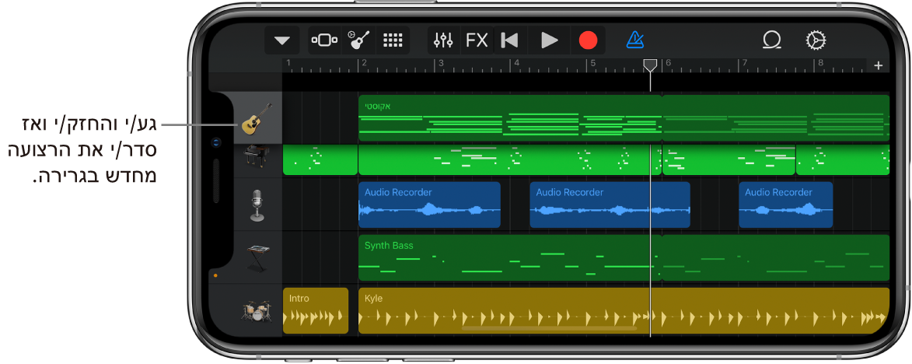Open the Live Loops grid button
Viewport: 912px width, 364px height.
[393, 40]
